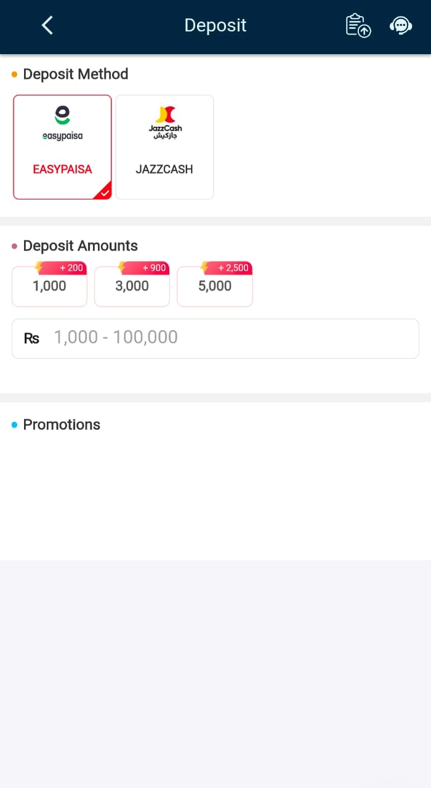Choose the 5,000 deposit amount

pos(215,286)
